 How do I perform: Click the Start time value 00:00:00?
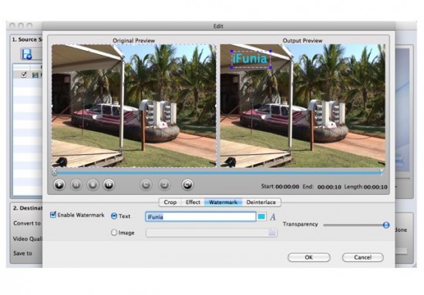288,186
